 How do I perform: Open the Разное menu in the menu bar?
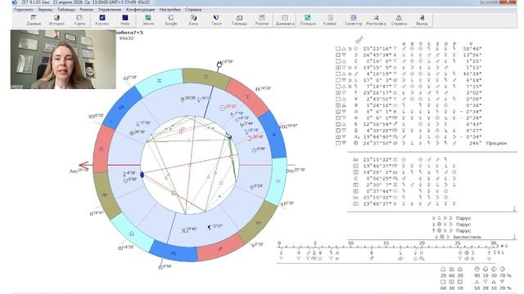tap(87, 10)
